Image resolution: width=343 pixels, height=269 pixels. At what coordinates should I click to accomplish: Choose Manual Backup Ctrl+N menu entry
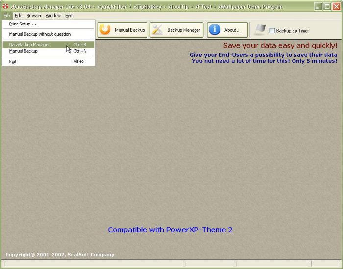(49, 51)
